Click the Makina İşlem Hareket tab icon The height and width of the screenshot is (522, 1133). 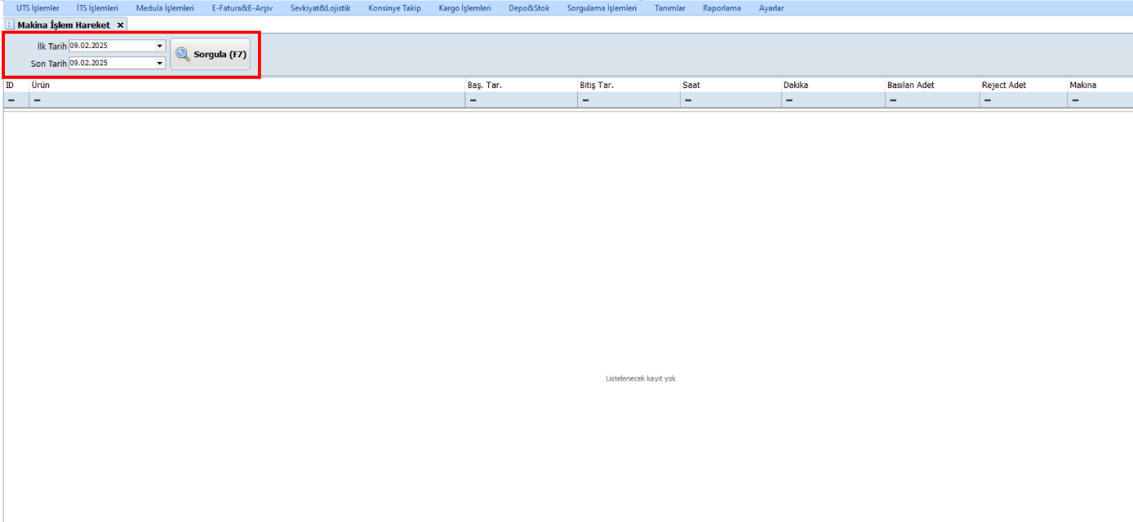[11, 25]
